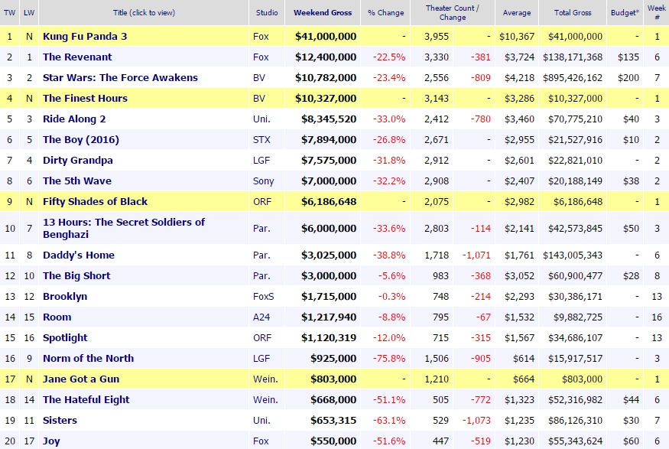
Task: Click Fox studio in Joy row
Action: pyautogui.click(x=261, y=441)
